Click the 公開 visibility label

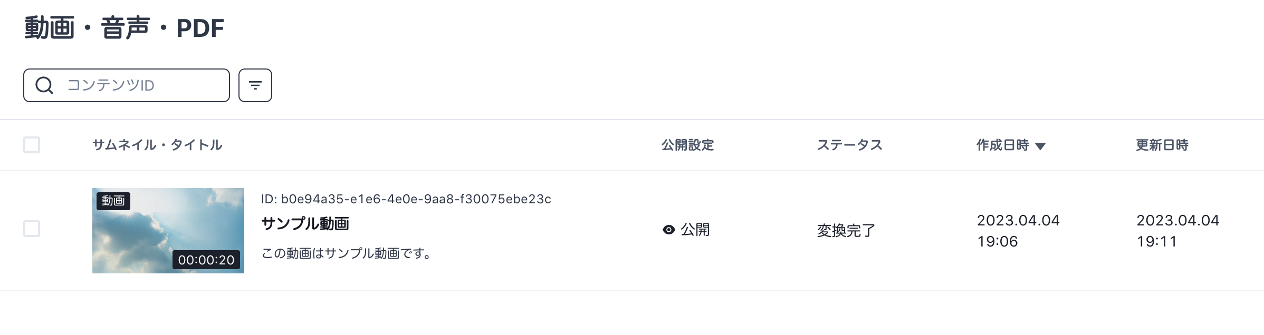click(695, 230)
